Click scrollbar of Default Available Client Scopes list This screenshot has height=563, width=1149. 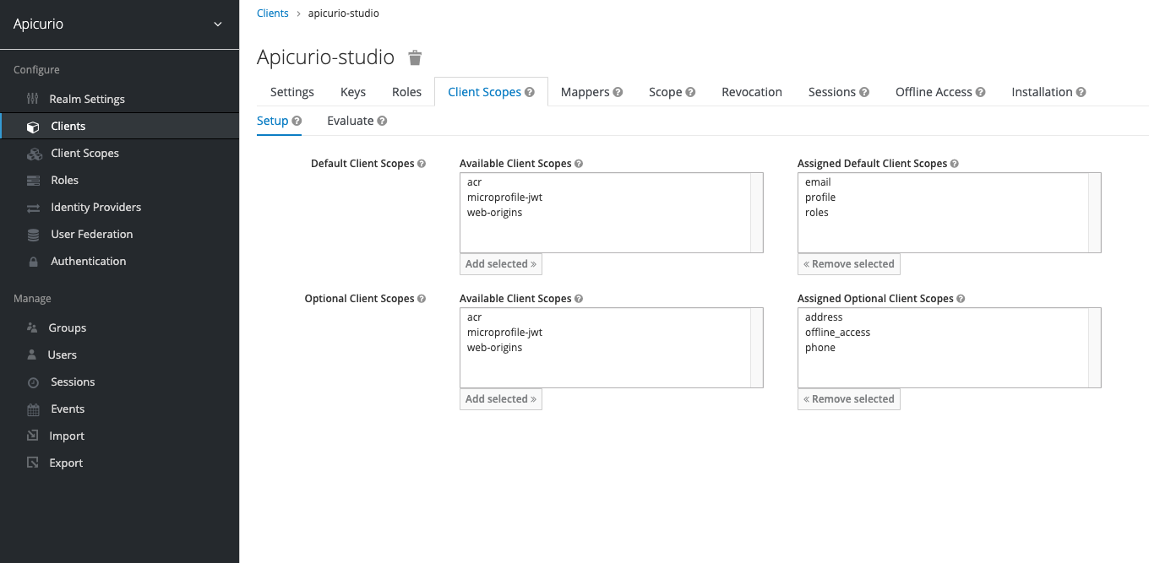[756, 213]
